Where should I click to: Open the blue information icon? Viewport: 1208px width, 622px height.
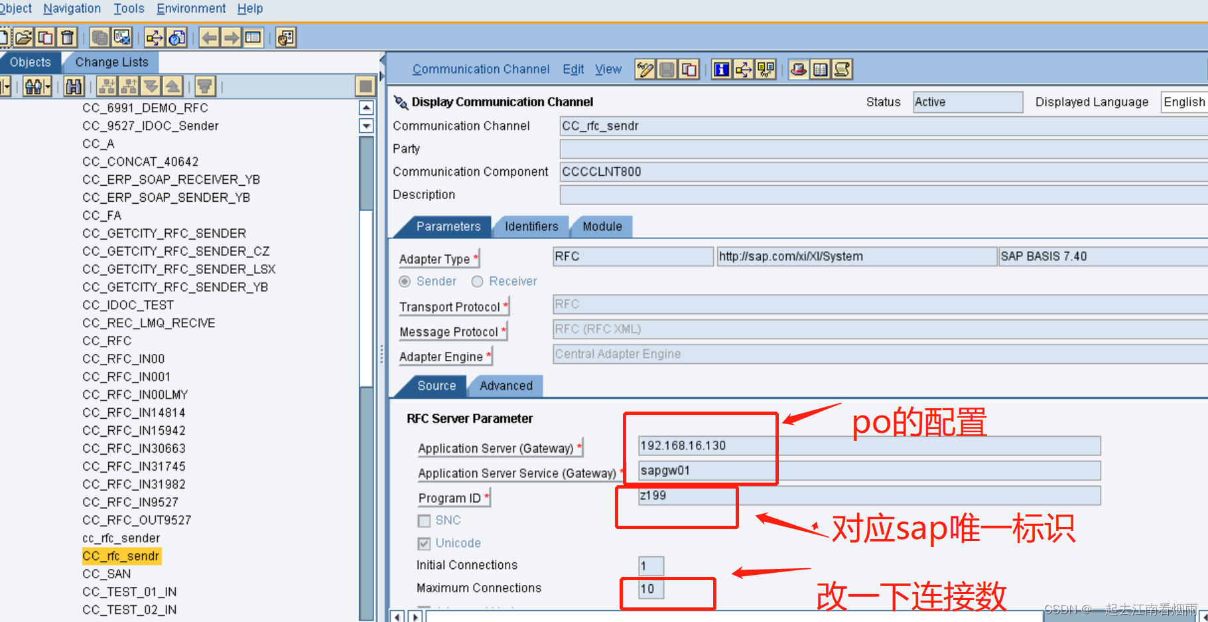(x=720, y=69)
